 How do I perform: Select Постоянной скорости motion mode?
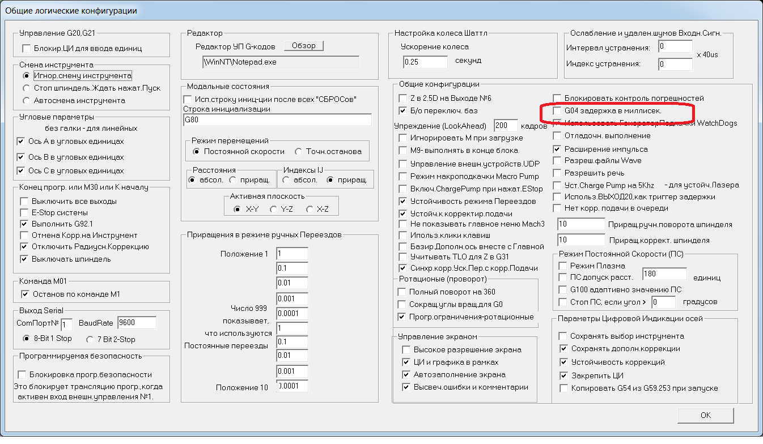coord(197,151)
